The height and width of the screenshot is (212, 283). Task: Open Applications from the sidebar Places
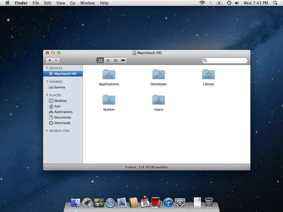[x=63, y=112]
